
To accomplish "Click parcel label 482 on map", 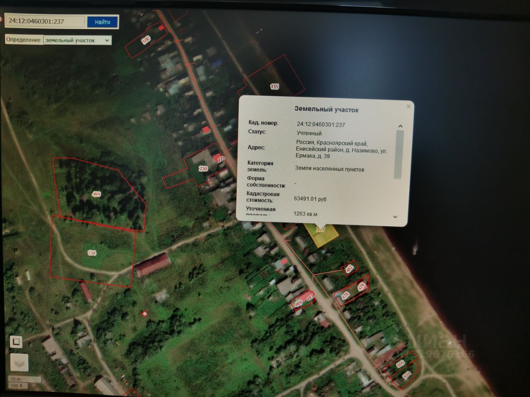I will click(349, 269).
